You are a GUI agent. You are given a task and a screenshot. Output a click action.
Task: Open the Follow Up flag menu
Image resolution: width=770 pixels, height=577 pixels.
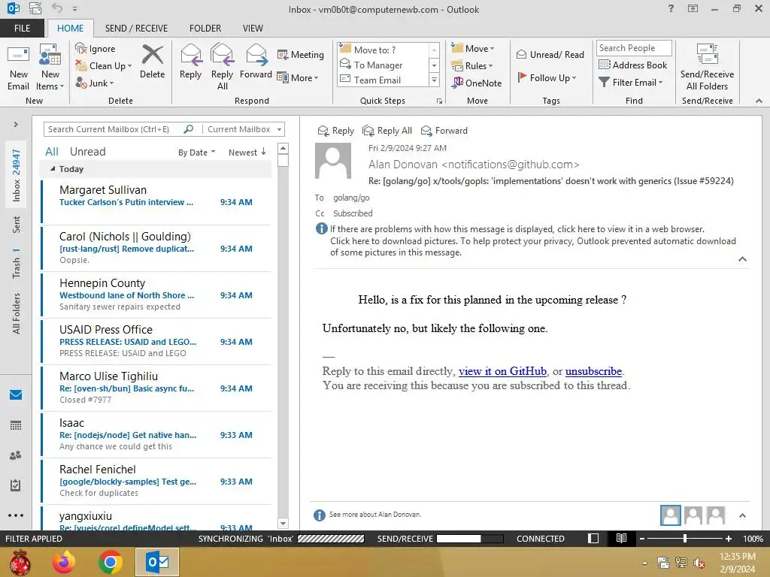547,77
